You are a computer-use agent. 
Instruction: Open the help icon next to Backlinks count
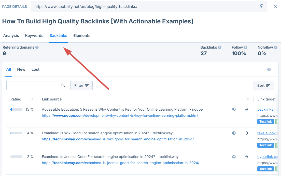[x=220, y=47]
